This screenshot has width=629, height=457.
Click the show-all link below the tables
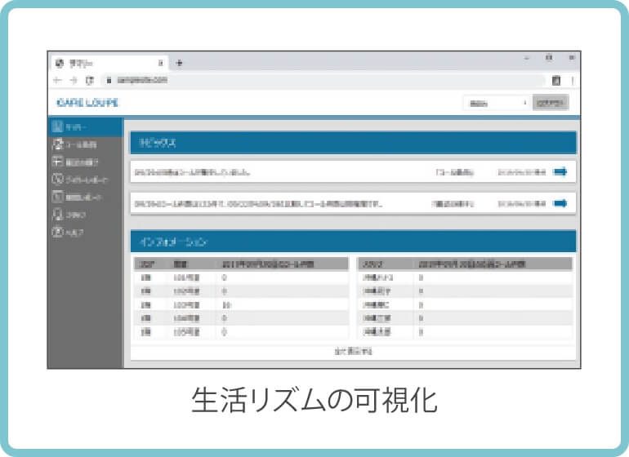pyautogui.click(x=353, y=352)
